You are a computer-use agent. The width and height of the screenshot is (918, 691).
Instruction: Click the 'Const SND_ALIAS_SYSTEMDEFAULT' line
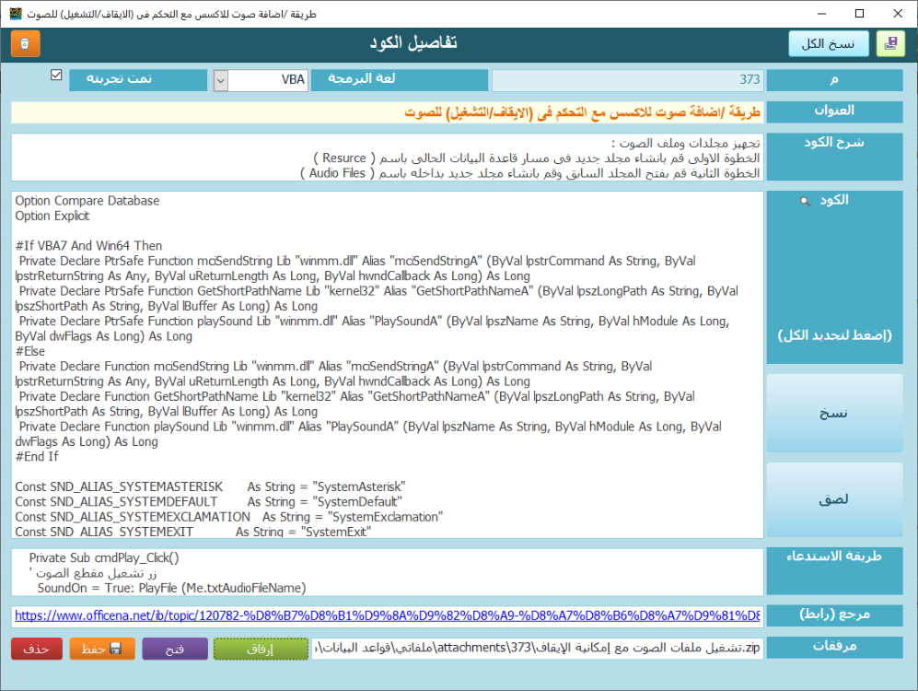[x=208, y=502]
